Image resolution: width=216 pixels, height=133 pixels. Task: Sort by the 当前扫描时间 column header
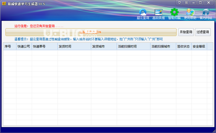134,46
